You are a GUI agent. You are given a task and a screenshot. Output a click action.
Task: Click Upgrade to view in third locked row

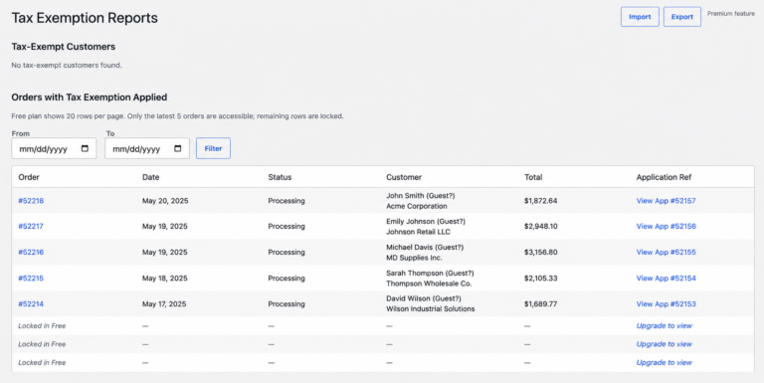[x=664, y=362]
